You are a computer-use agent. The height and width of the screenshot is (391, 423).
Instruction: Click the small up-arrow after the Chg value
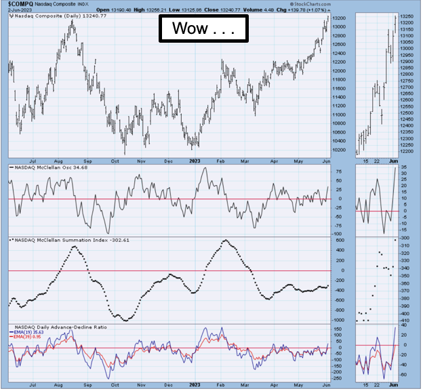coord(329,10)
